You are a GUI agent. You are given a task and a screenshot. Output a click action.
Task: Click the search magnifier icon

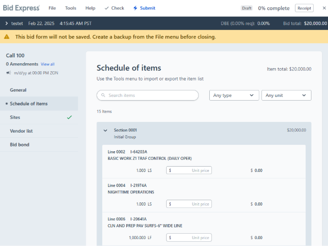(x=103, y=95)
